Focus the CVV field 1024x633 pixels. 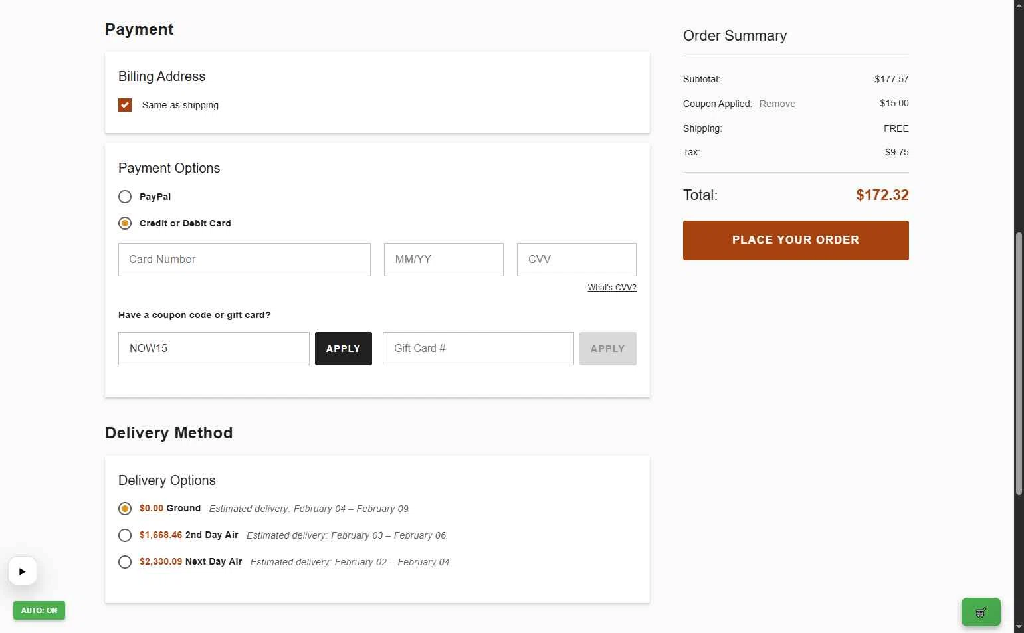(577, 260)
